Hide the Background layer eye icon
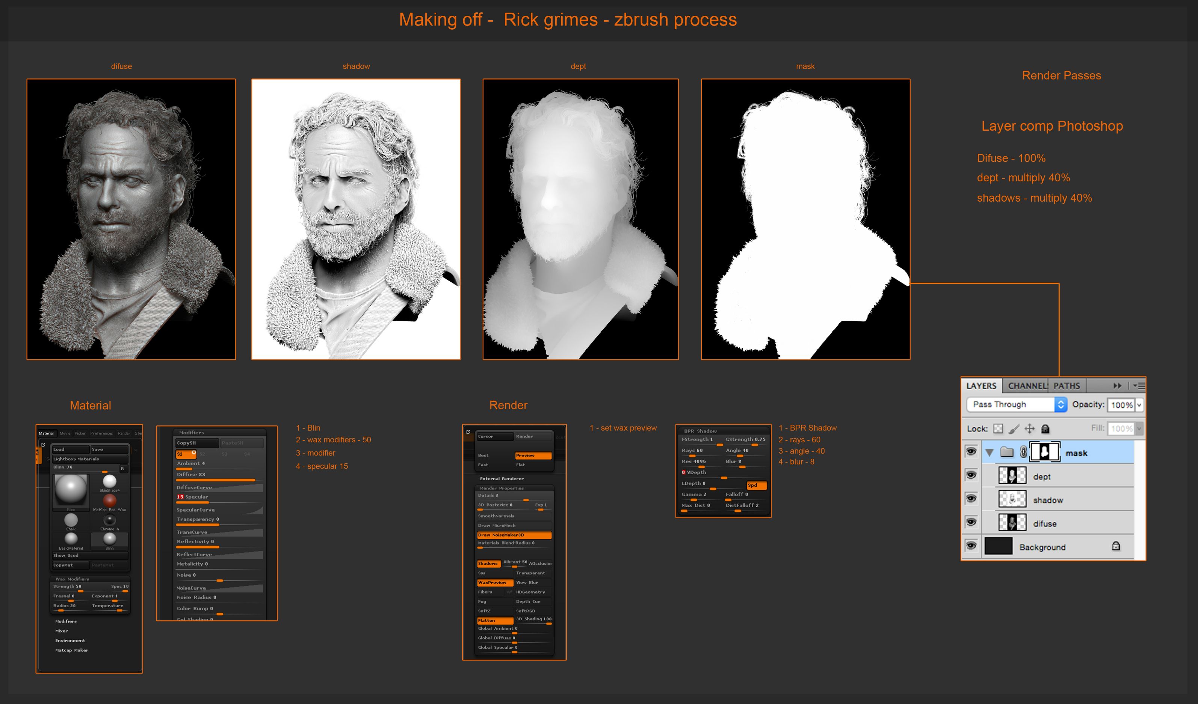1198x704 pixels. point(971,545)
